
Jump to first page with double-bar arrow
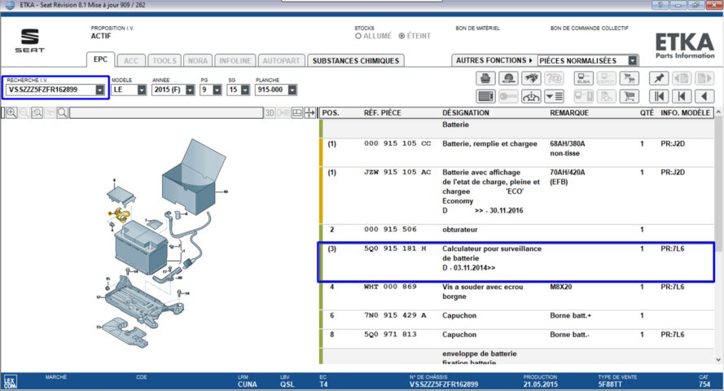[x=658, y=96]
